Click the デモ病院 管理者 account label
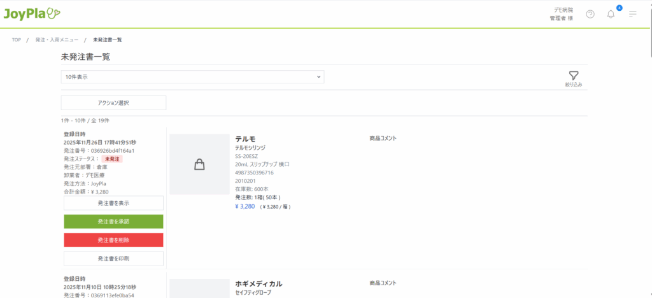This screenshot has height=298, width=652. (561, 14)
